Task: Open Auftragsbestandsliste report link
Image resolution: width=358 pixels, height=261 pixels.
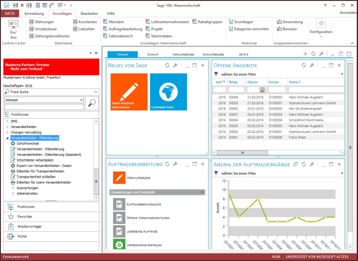Action: click(141, 205)
